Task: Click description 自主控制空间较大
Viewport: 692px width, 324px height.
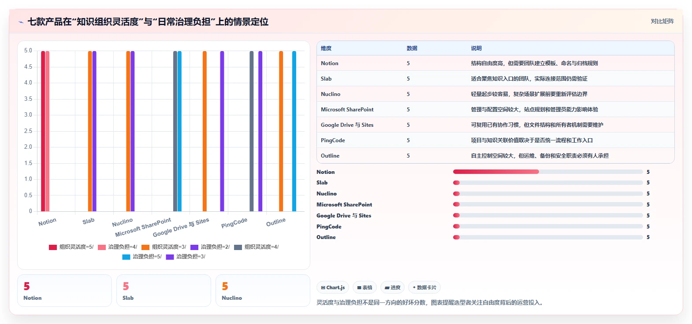Action: (539, 156)
